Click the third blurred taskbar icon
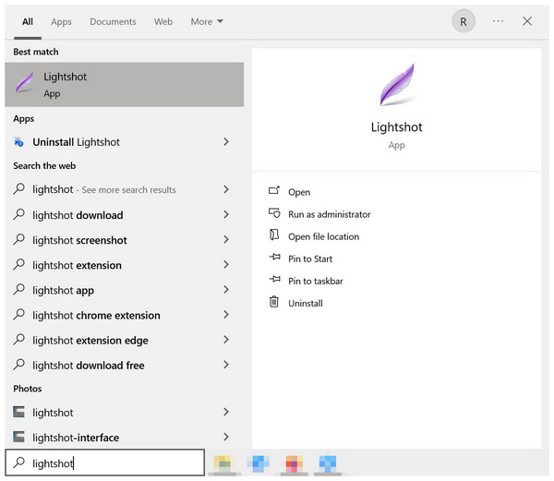This screenshot has width=554, height=481. click(x=294, y=463)
